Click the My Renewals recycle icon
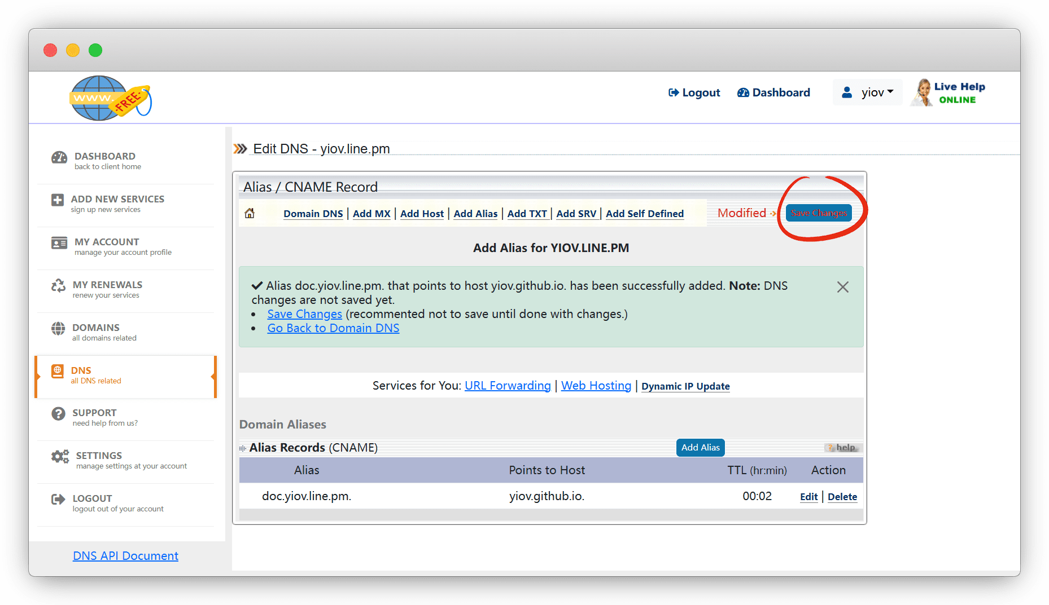The height and width of the screenshot is (605, 1049). click(x=59, y=286)
